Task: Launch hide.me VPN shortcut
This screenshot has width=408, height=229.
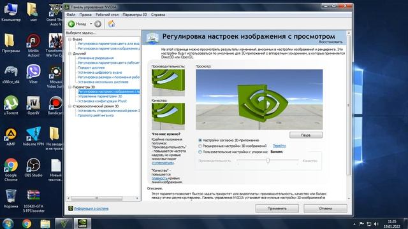Action: tap(33, 137)
